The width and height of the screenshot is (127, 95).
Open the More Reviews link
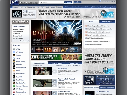[x=24, y=41]
